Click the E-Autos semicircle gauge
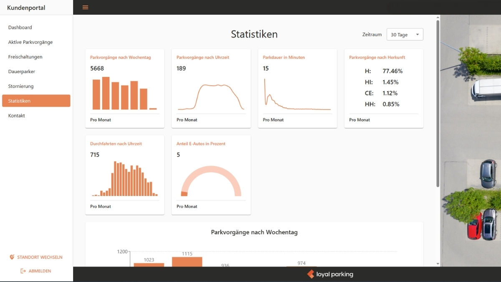Viewport: 501px width, 282px height. coord(211,181)
